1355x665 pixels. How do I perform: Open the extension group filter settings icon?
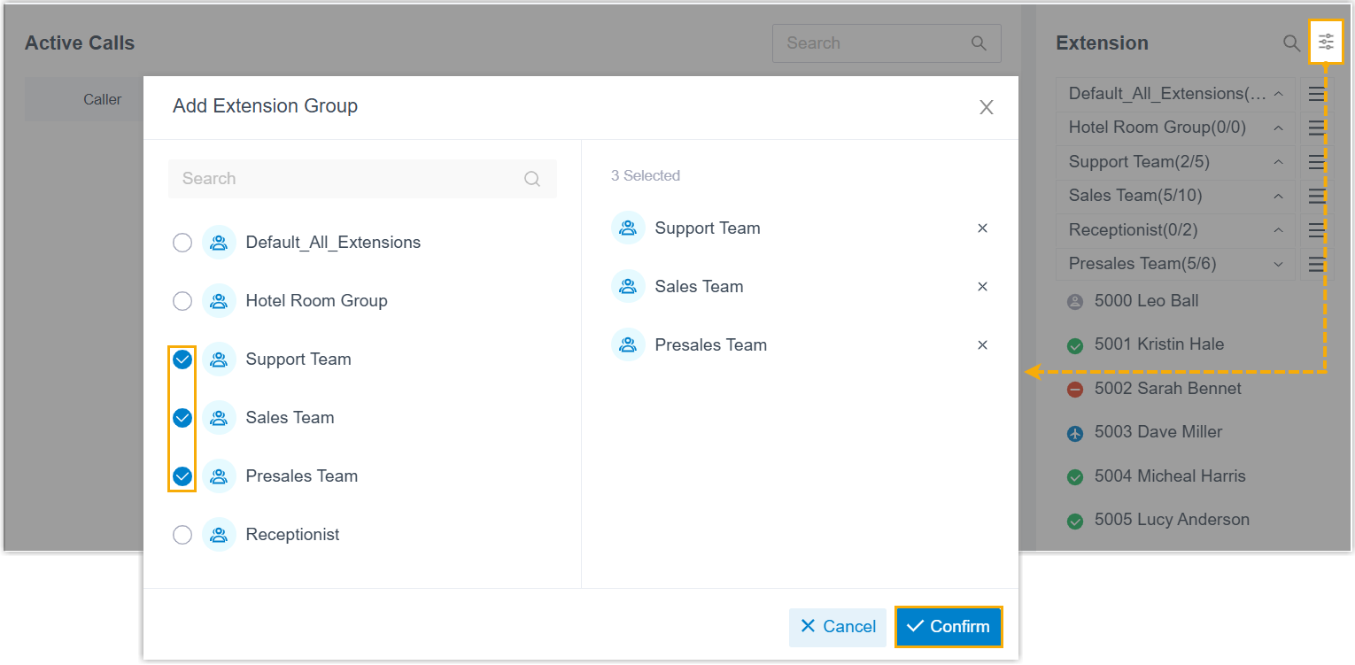point(1326,43)
